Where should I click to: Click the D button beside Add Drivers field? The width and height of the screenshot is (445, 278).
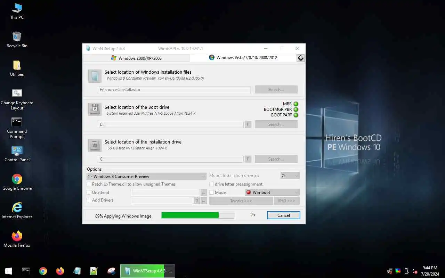pos(197,201)
